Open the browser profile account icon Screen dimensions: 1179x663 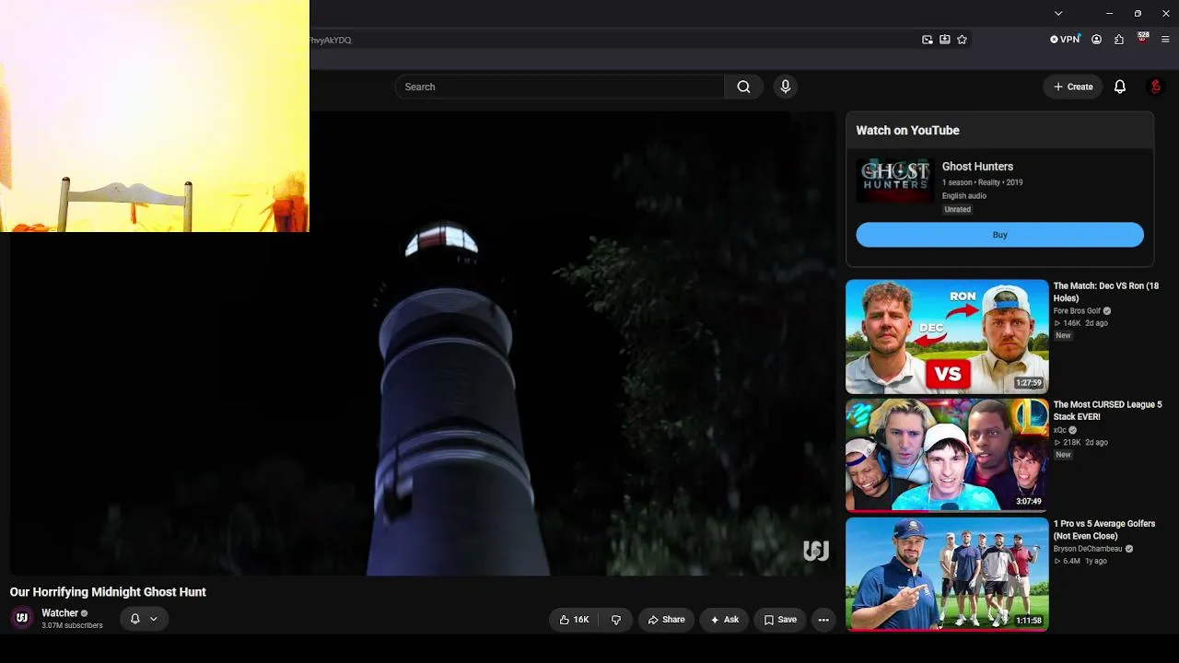(x=1097, y=40)
